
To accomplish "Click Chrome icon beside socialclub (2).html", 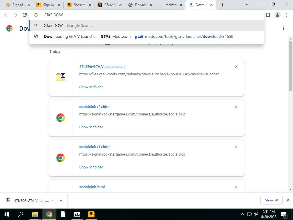I will (x=61, y=118).
